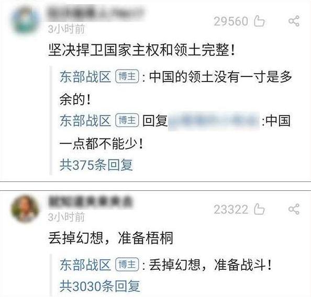This screenshot has height=297, width=311.
Task: Expand all 3030 replies (共3030条回复)
Action: tap(100, 286)
